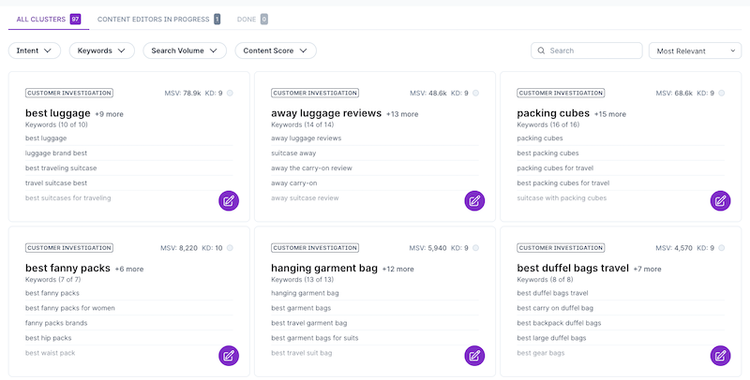This screenshot has height=380, width=750.
Task: Click keyword 'best traveling suitcase'
Action: 61,168
